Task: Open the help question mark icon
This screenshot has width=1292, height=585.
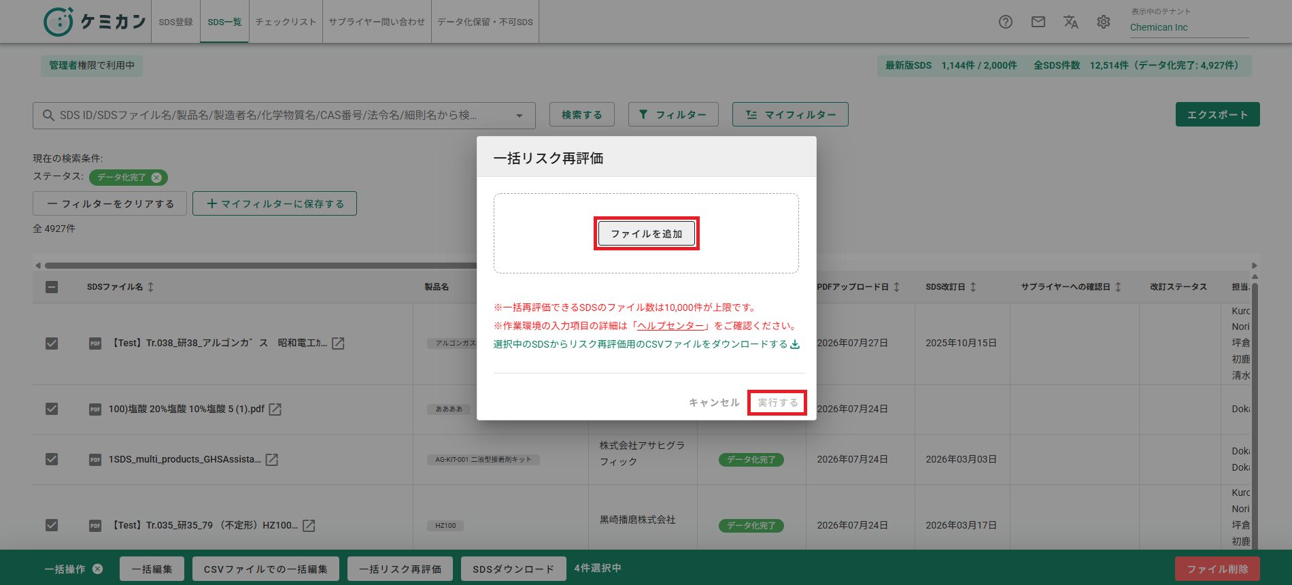Action: point(1006,22)
